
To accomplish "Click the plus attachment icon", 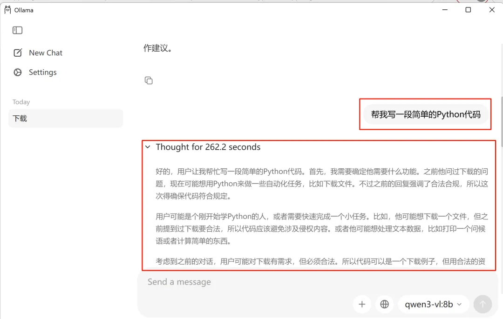I will click(x=362, y=304).
